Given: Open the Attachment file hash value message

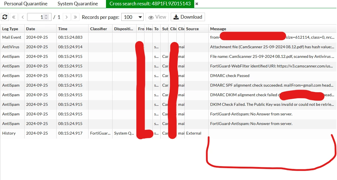Looking at the screenshot, I should point(272,47).
